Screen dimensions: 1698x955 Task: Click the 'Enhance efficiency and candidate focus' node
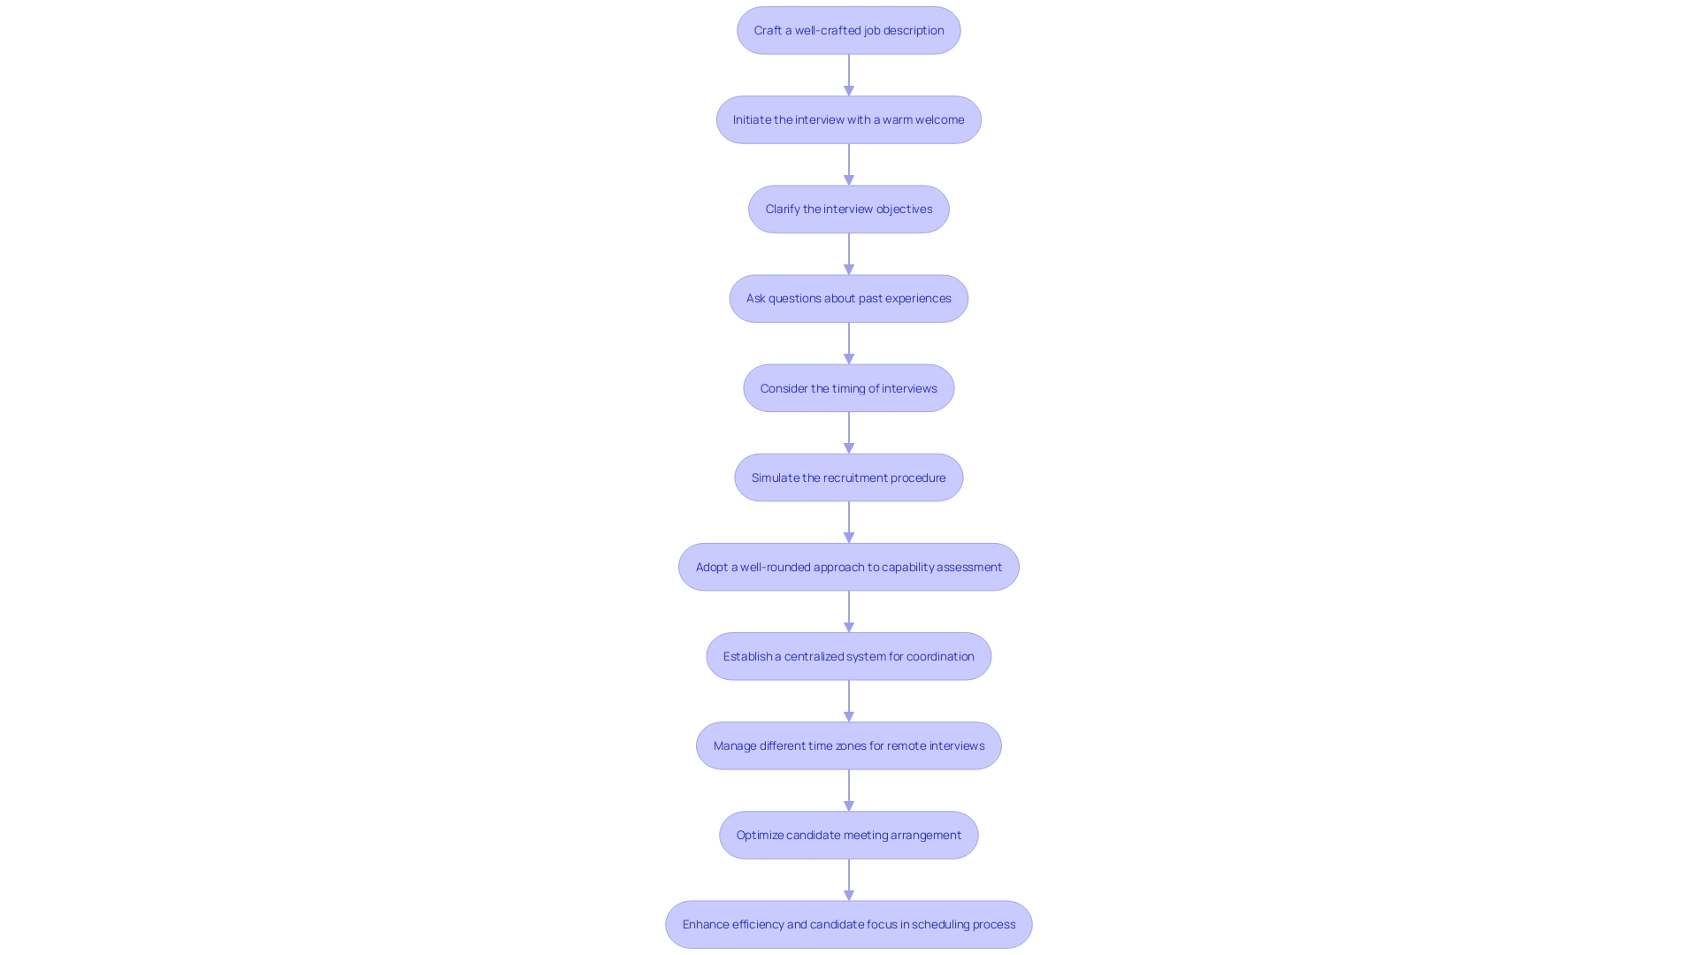point(849,923)
